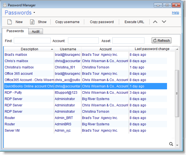Switch to the Audit tab
Screen dimensions: 186x155
35,31
